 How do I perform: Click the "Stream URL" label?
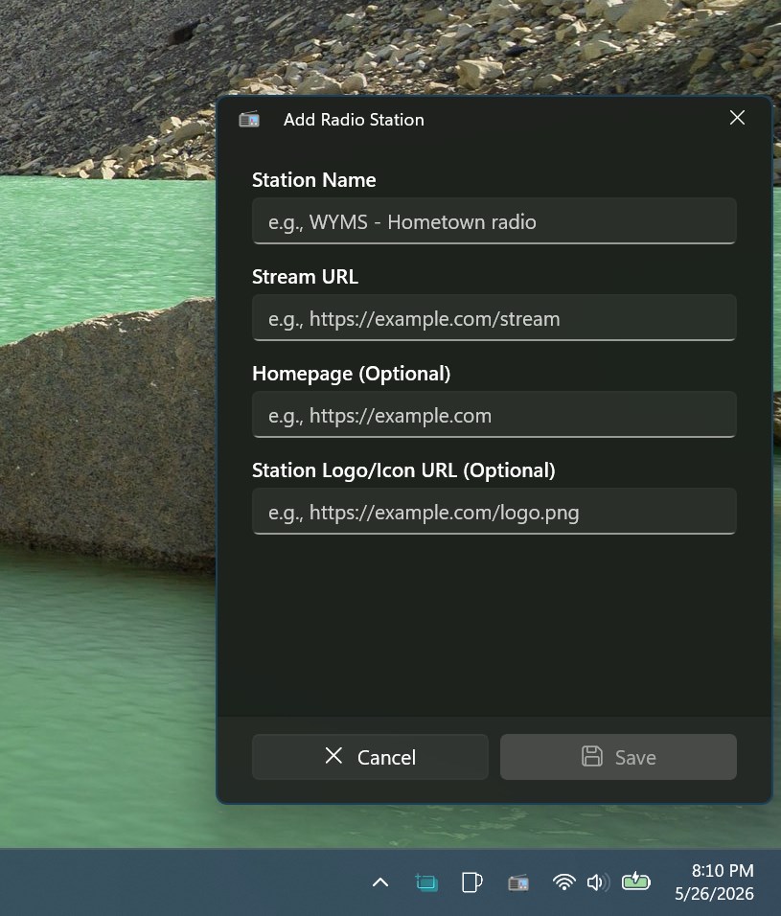click(x=305, y=277)
